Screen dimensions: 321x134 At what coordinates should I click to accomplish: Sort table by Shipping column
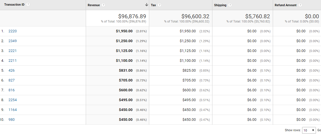220,5
